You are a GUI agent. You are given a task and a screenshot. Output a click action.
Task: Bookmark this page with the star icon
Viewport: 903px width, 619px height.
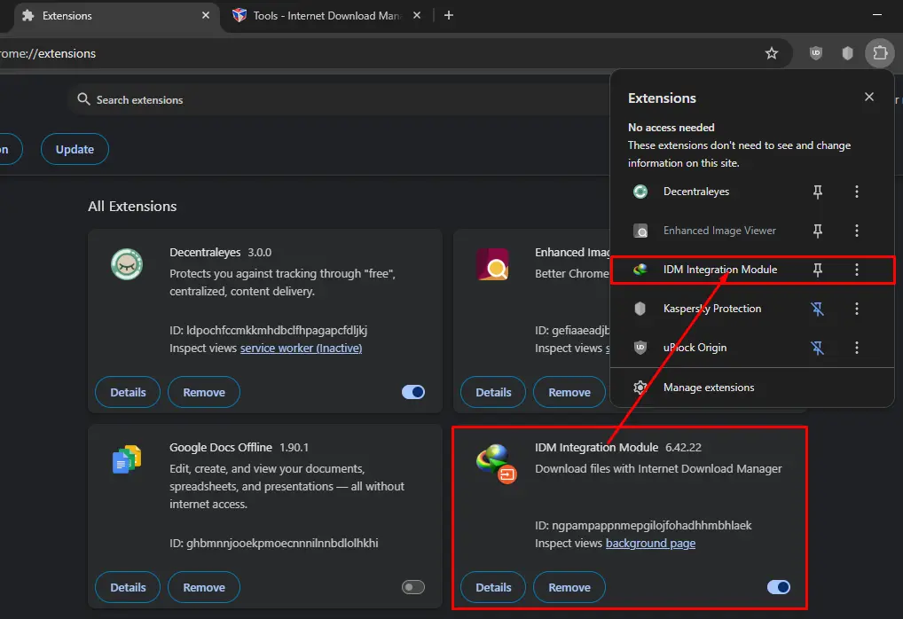771,53
